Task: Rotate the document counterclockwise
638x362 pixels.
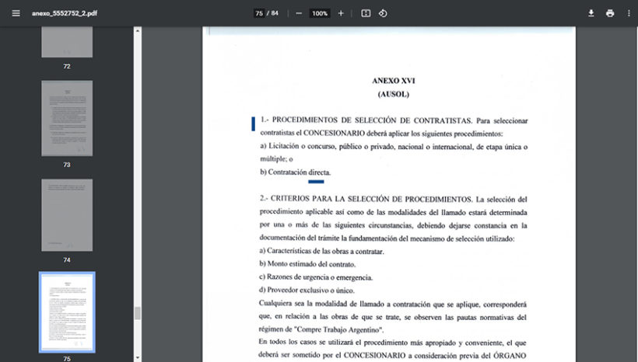Action: coord(384,13)
